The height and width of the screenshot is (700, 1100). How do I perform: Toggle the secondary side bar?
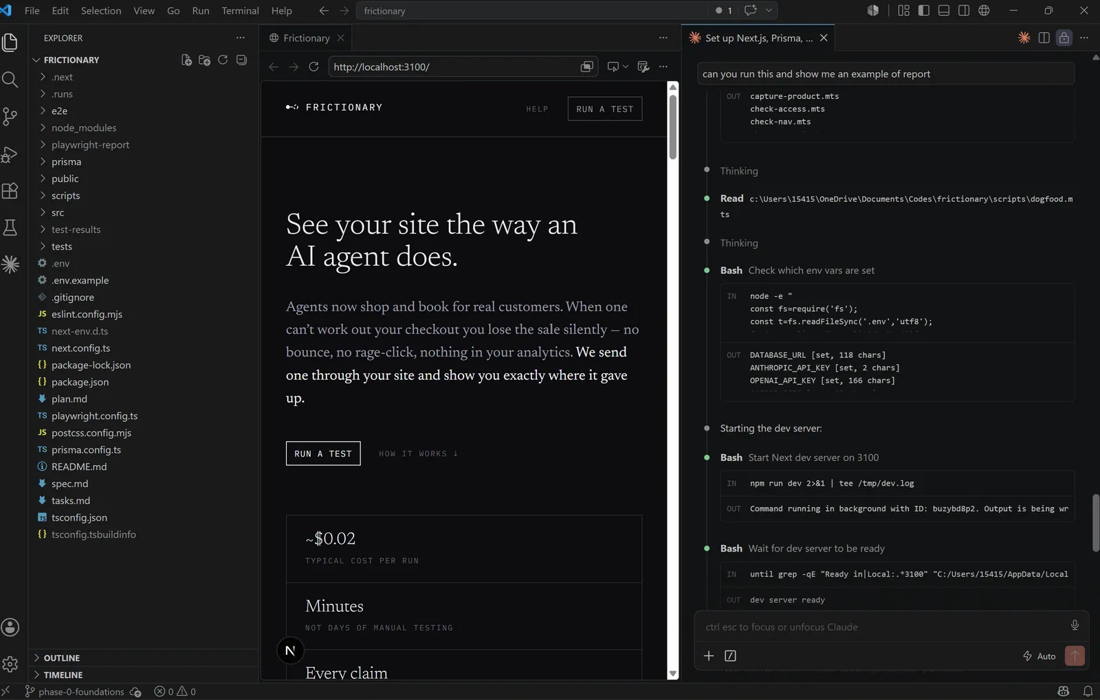[x=964, y=10]
